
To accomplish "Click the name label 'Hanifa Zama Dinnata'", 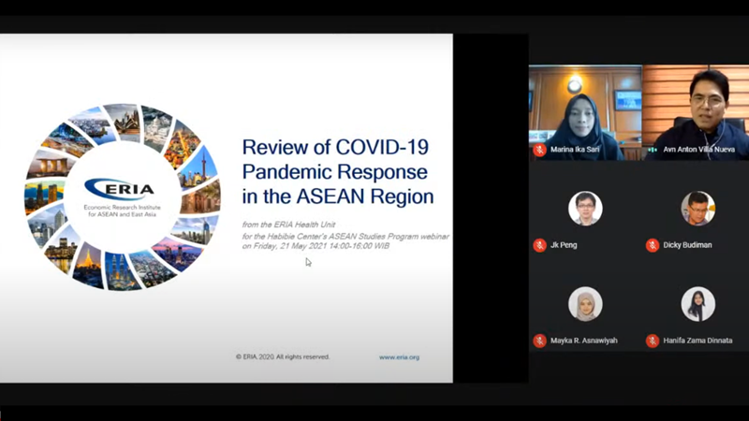I will point(698,341).
